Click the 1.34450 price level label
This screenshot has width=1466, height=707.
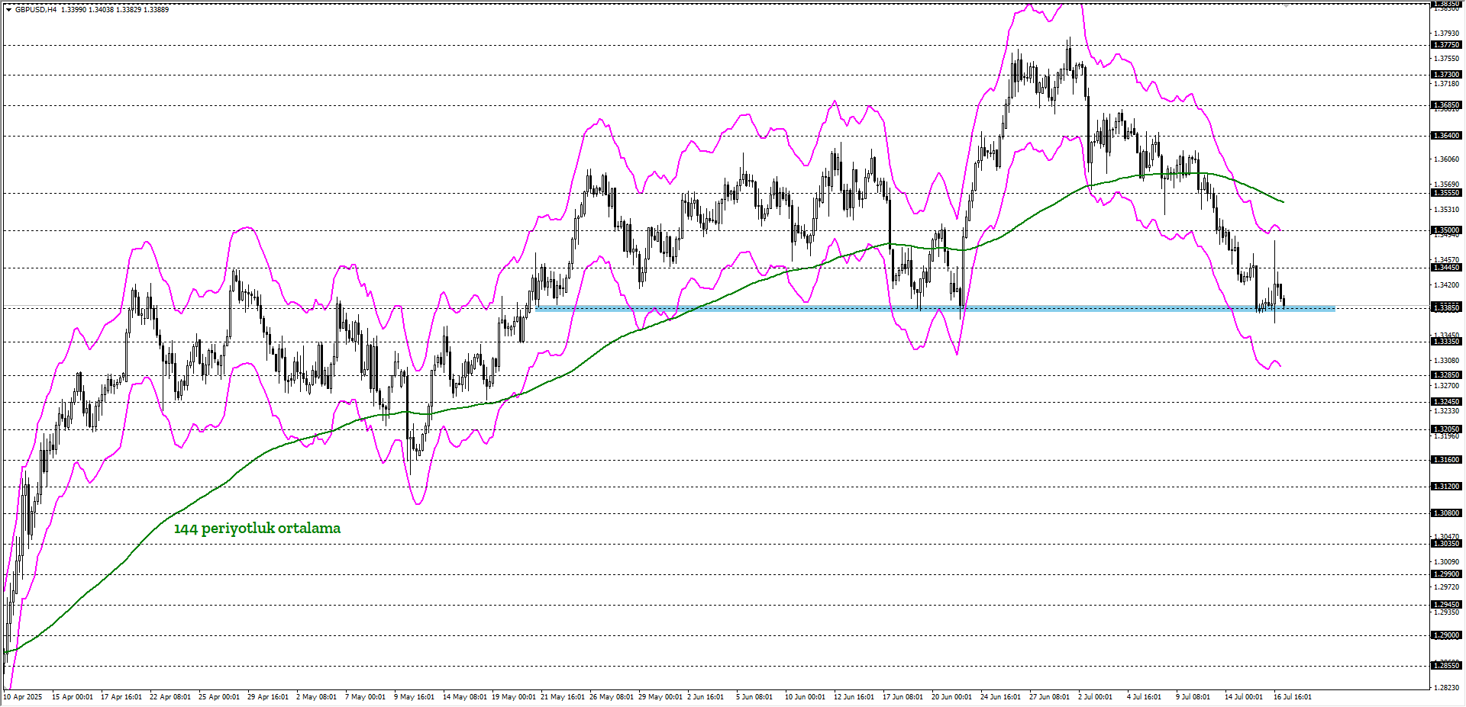1446,268
